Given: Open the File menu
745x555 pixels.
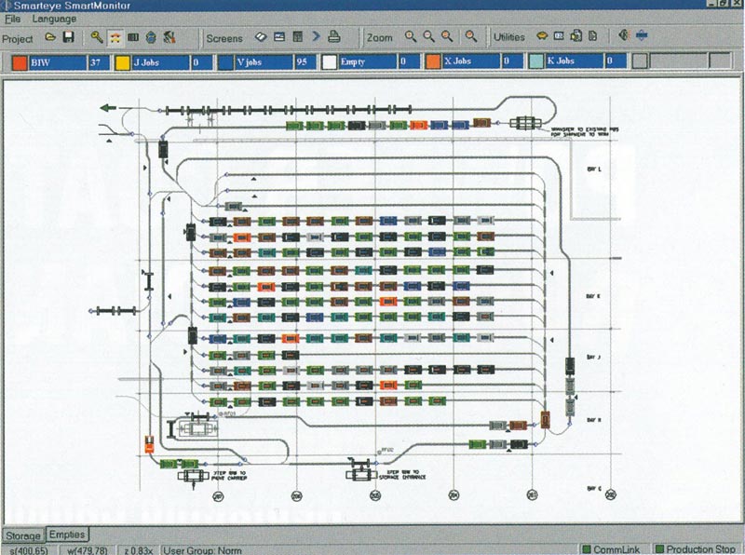Looking at the screenshot, I should click(12, 19).
